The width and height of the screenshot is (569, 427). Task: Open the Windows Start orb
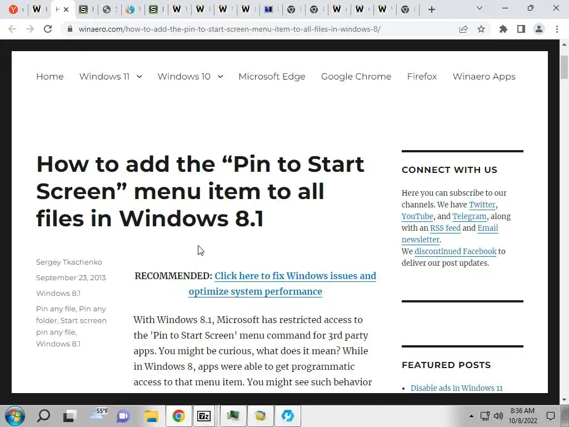point(15,416)
